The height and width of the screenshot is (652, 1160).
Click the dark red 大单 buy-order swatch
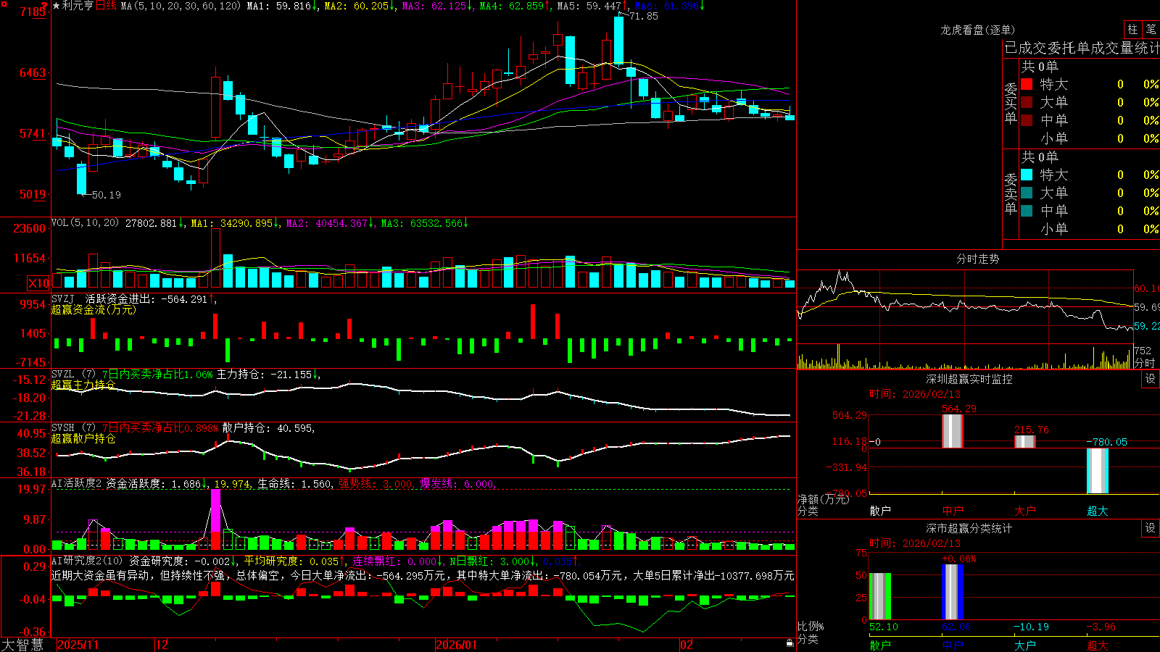click(x=1027, y=102)
